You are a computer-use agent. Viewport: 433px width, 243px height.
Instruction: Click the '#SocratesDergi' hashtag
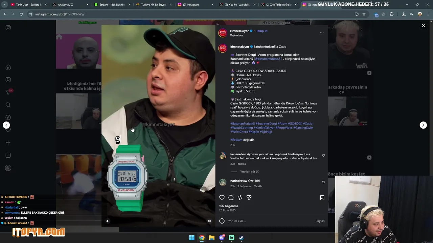(266, 124)
